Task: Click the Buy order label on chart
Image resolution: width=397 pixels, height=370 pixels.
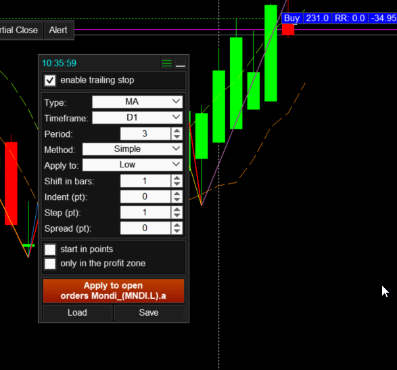Action: coord(292,18)
